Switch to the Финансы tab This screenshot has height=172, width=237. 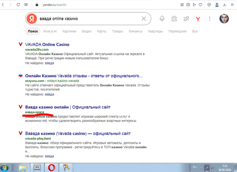pos(136,31)
